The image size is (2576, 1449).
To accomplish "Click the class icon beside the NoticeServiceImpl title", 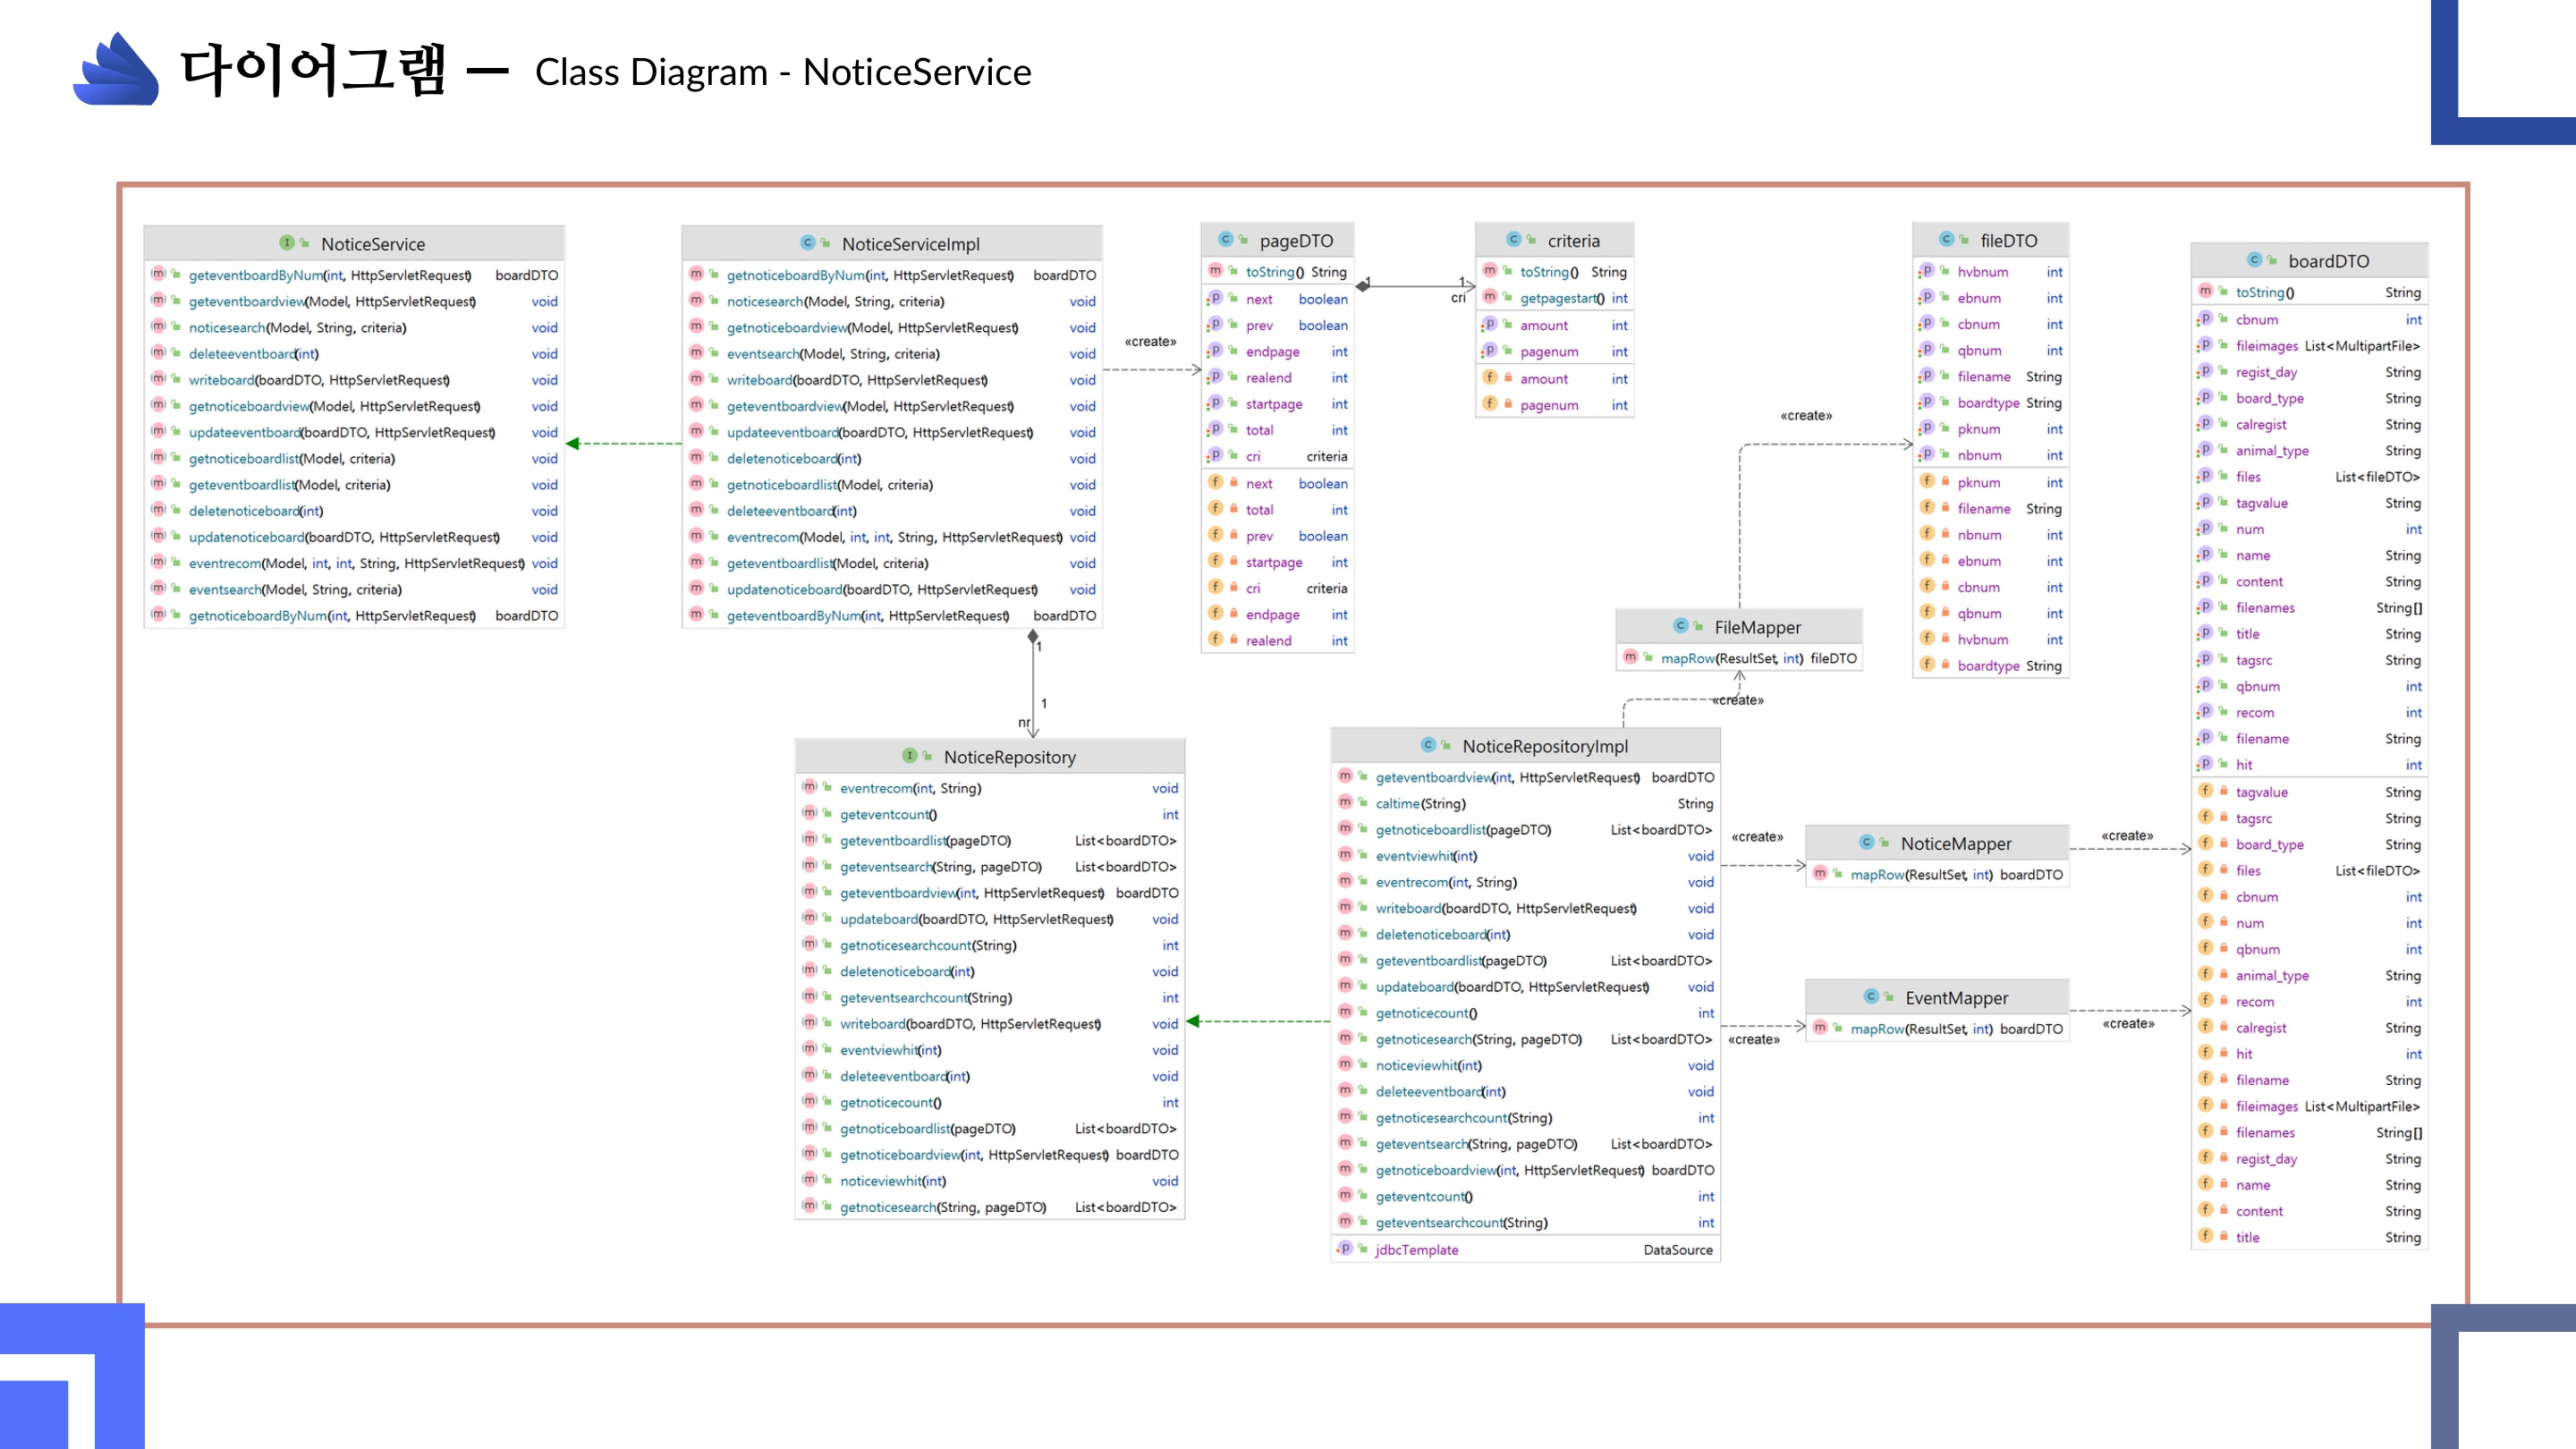I will click(808, 243).
